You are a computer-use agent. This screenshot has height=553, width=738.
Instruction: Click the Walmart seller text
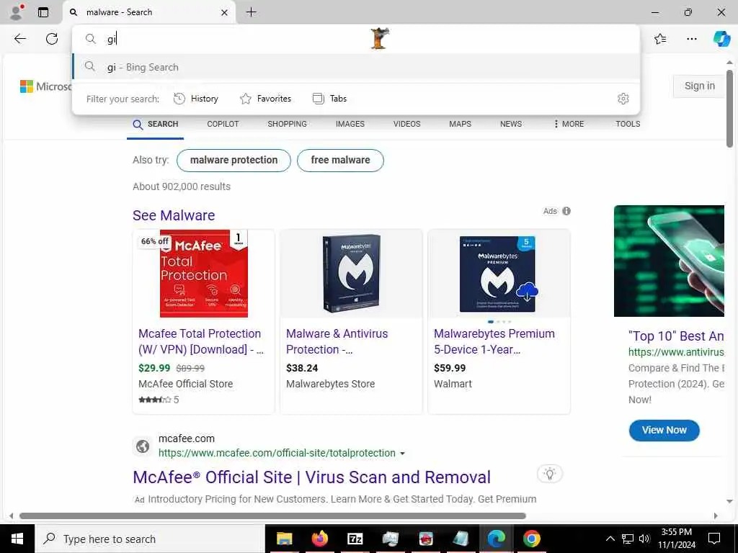pos(453,384)
